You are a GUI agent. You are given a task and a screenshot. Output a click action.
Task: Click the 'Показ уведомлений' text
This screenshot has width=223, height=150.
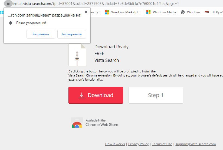click(x=31, y=23)
